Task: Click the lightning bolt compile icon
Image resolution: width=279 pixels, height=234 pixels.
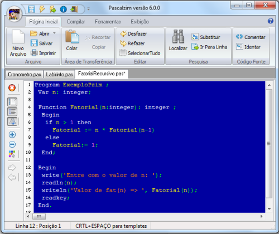Action: click(42, 9)
